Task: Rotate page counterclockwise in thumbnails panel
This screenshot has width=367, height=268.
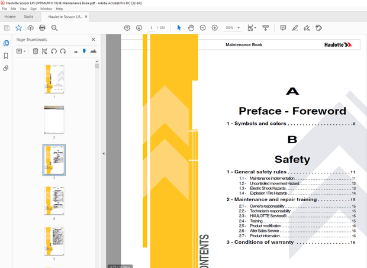Action: tap(54, 51)
